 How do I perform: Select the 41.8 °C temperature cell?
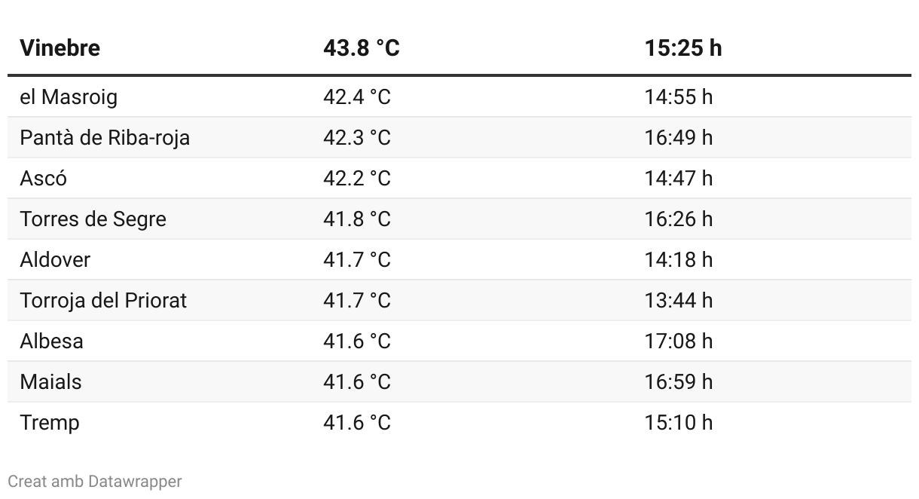[357, 219]
